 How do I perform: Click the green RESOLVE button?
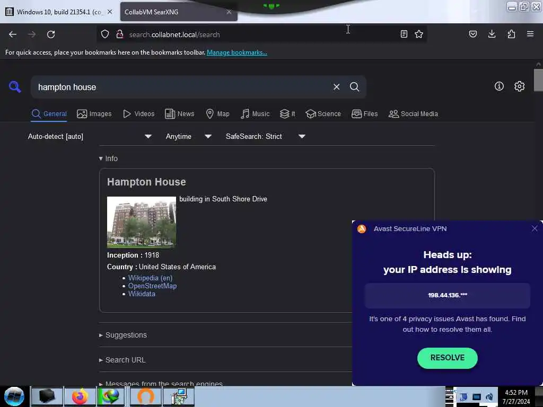pos(447,358)
